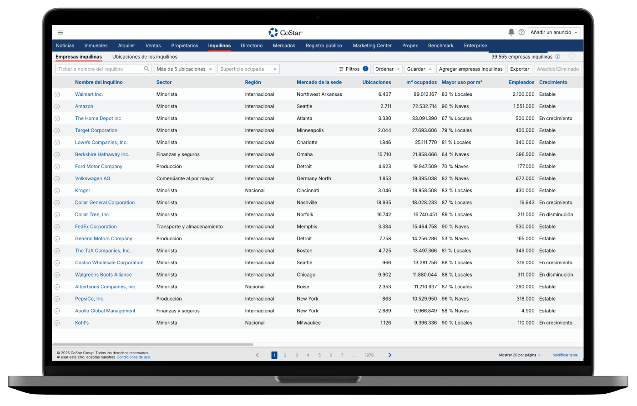Viewport: 637px width, 406px height.
Task: Click the CoStar logo
Action: (285, 32)
